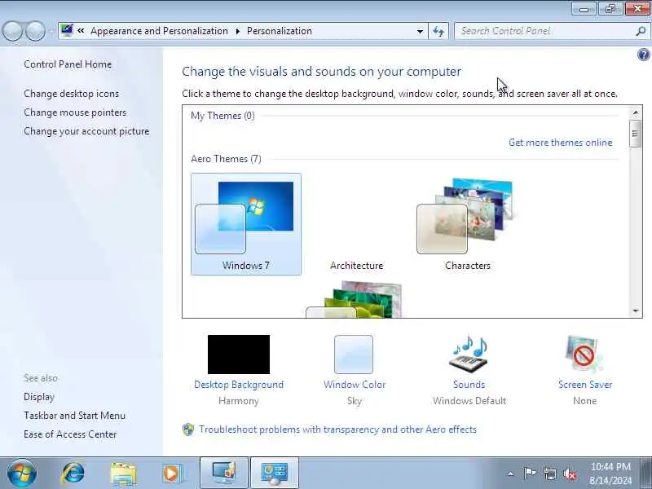Image resolution: width=652 pixels, height=489 pixels.
Task: Switch to the monitor app in taskbar
Action: pos(223,474)
